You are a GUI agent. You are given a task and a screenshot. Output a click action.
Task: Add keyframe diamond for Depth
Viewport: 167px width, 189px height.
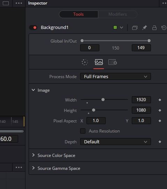click(160, 142)
